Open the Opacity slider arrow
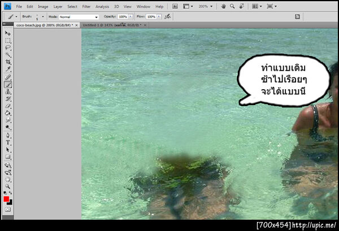339x231 pixels. (131, 16)
